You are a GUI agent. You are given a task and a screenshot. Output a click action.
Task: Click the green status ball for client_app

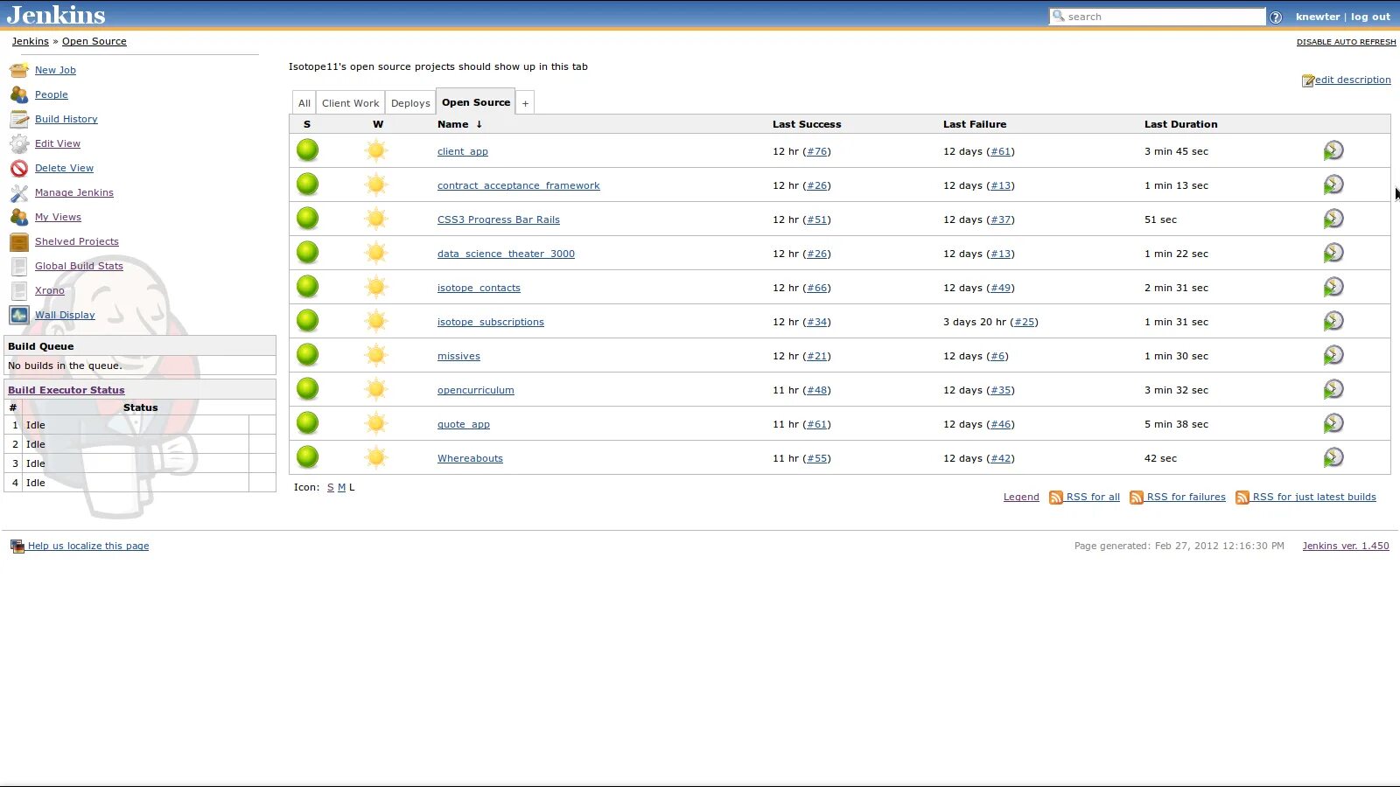click(307, 150)
